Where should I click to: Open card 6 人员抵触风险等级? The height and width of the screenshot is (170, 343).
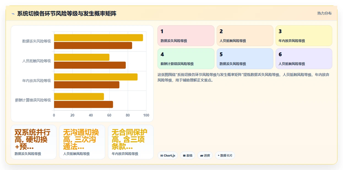pyautogui.click(x=304, y=59)
